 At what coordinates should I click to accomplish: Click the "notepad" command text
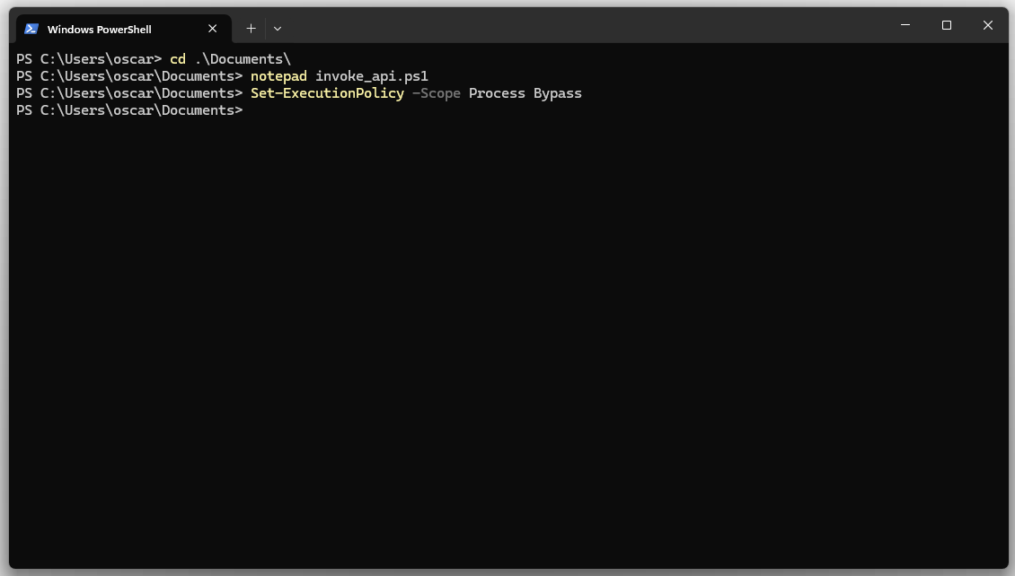click(x=278, y=76)
